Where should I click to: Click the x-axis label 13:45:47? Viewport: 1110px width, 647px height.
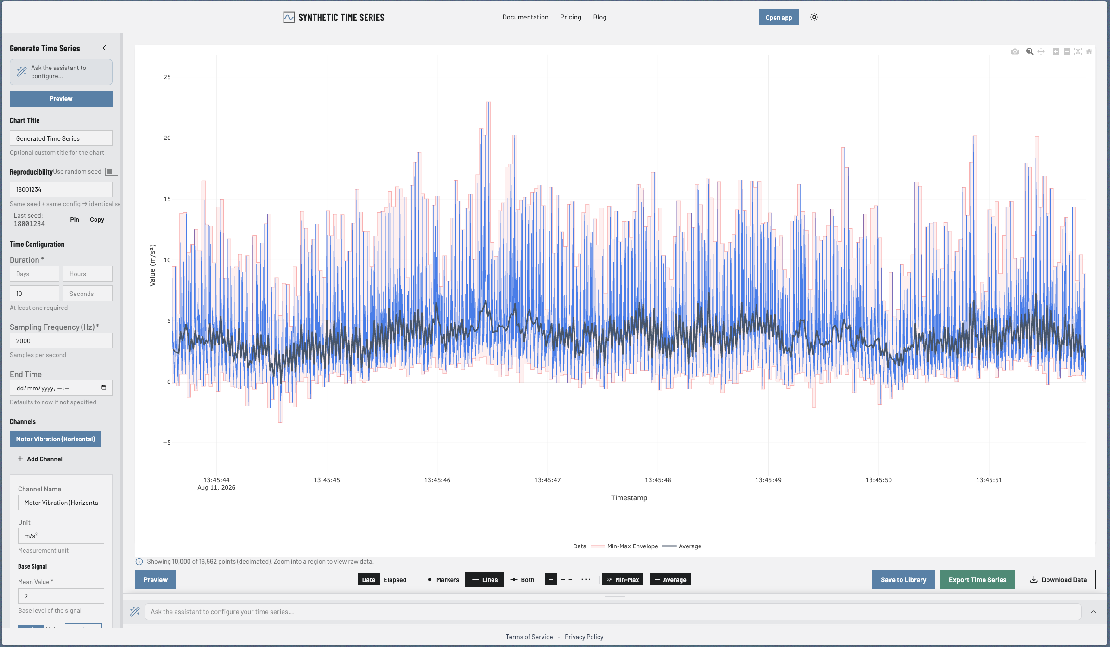tap(548, 480)
